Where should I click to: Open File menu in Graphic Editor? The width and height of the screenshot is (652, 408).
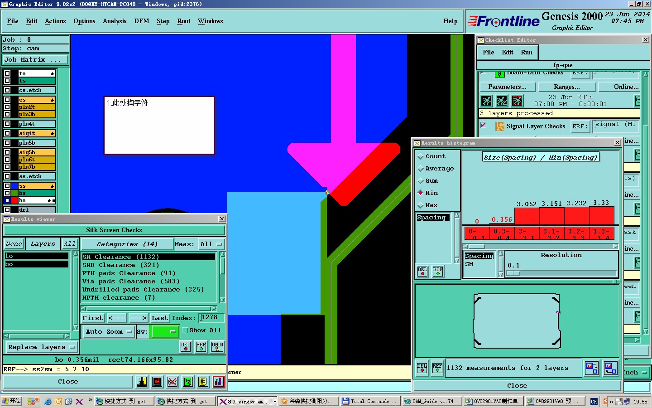tap(13, 21)
